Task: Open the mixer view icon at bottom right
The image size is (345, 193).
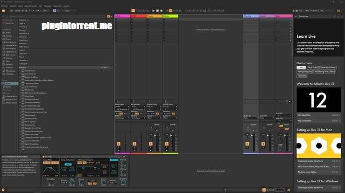Action: click(289, 190)
